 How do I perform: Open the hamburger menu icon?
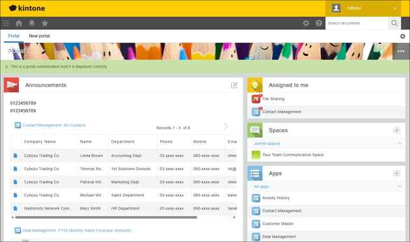pos(6,23)
